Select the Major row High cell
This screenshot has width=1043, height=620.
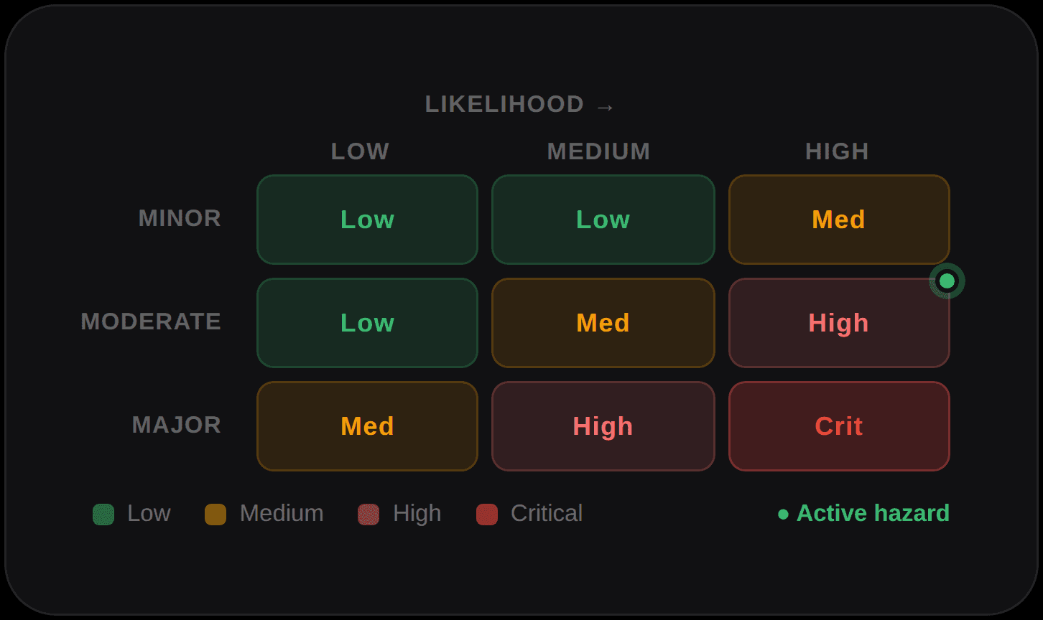(x=603, y=426)
